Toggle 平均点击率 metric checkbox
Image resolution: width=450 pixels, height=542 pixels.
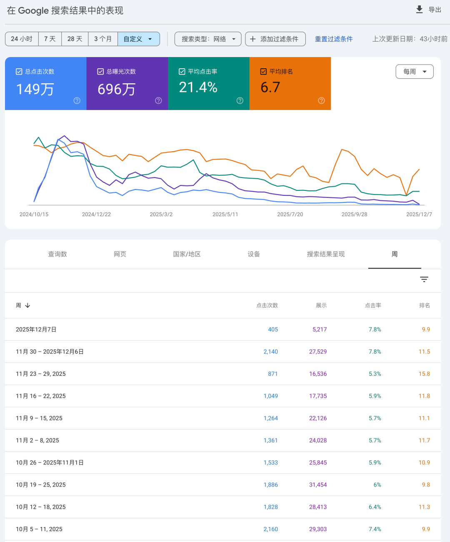click(x=182, y=72)
